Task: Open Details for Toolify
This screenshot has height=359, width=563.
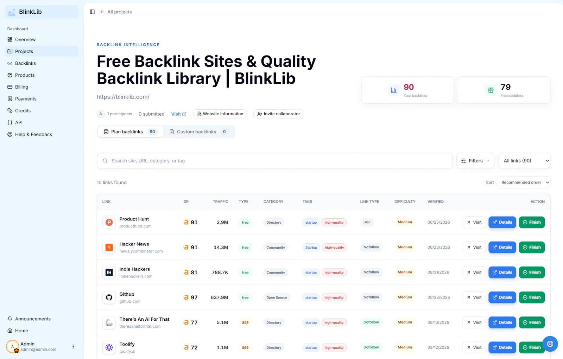Action: [502, 347]
